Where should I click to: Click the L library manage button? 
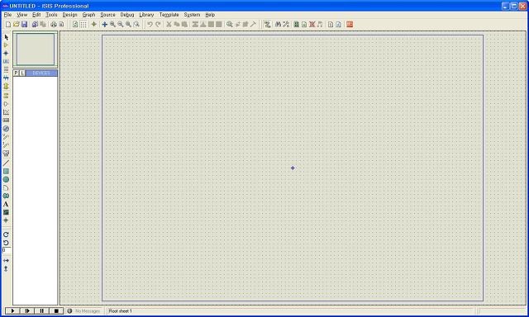coord(22,73)
